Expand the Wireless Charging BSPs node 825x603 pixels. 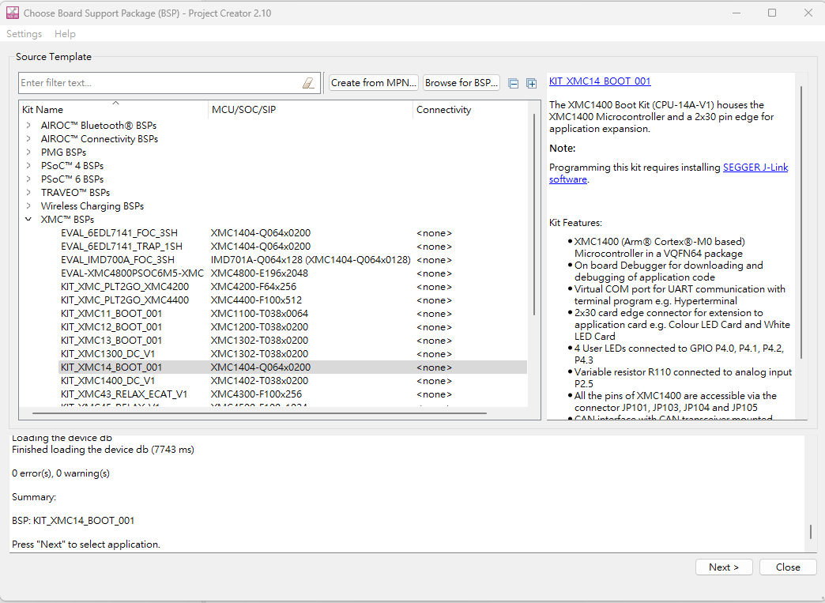coord(28,205)
